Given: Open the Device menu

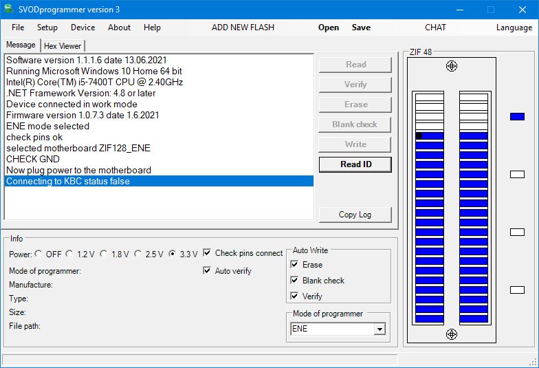Looking at the screenshot, I should (82, 28).
